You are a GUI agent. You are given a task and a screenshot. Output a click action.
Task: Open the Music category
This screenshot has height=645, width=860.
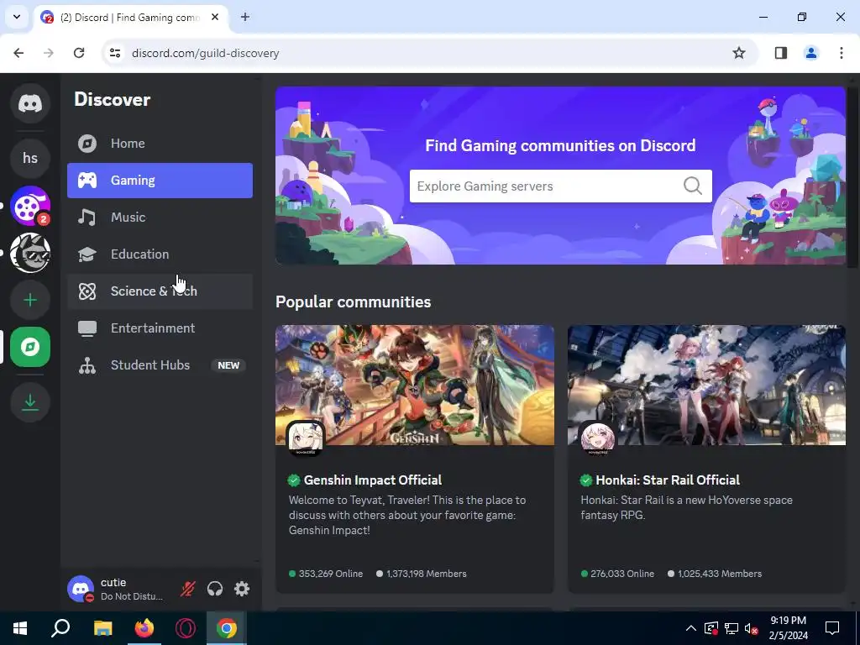160,218
